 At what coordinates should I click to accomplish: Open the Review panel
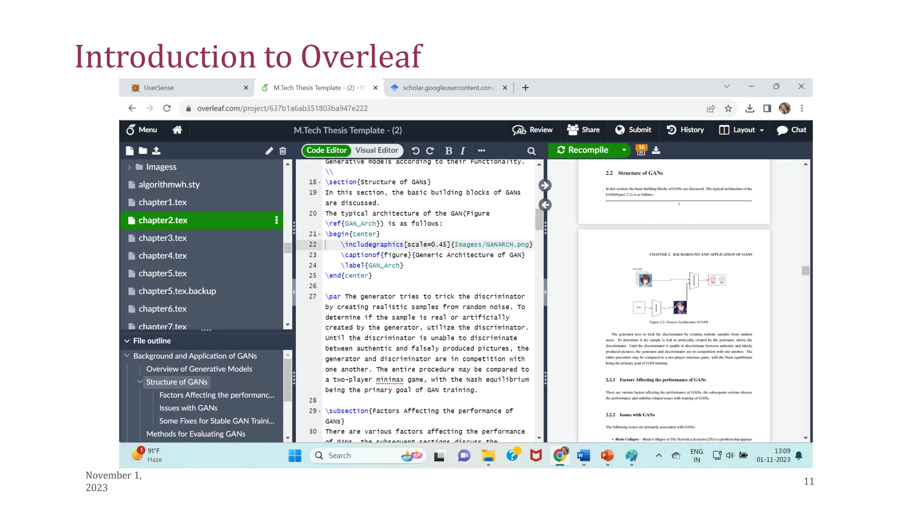coord(532,130)
